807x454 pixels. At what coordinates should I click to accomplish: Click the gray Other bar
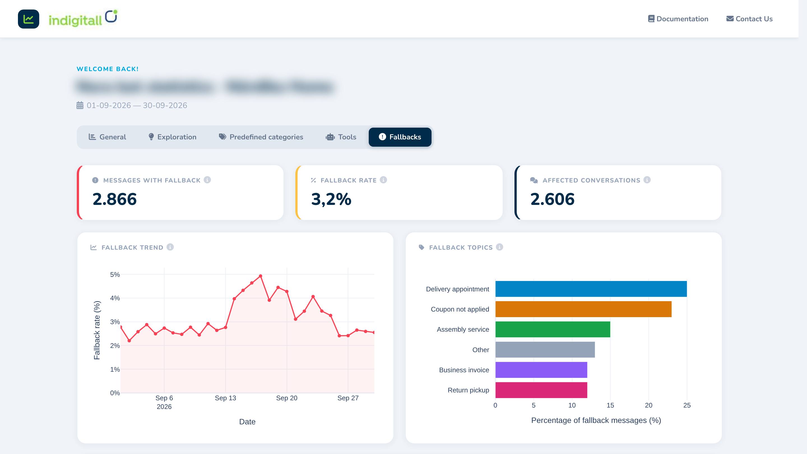coord(545,350)
